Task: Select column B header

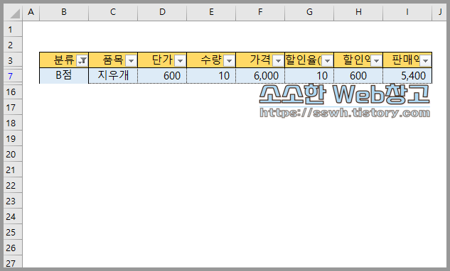Action: [x=64, y=12]
